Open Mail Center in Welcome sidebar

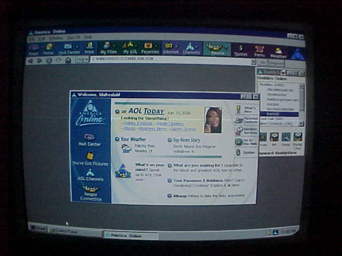click(x=89, y=140)
